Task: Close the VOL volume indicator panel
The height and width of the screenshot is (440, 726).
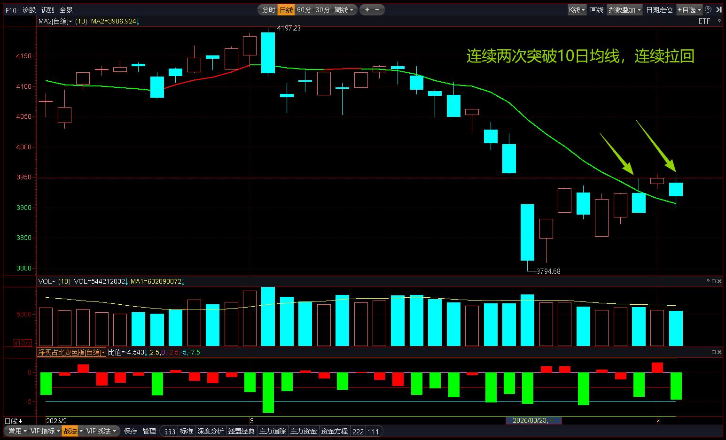Action: click(719, 281)
